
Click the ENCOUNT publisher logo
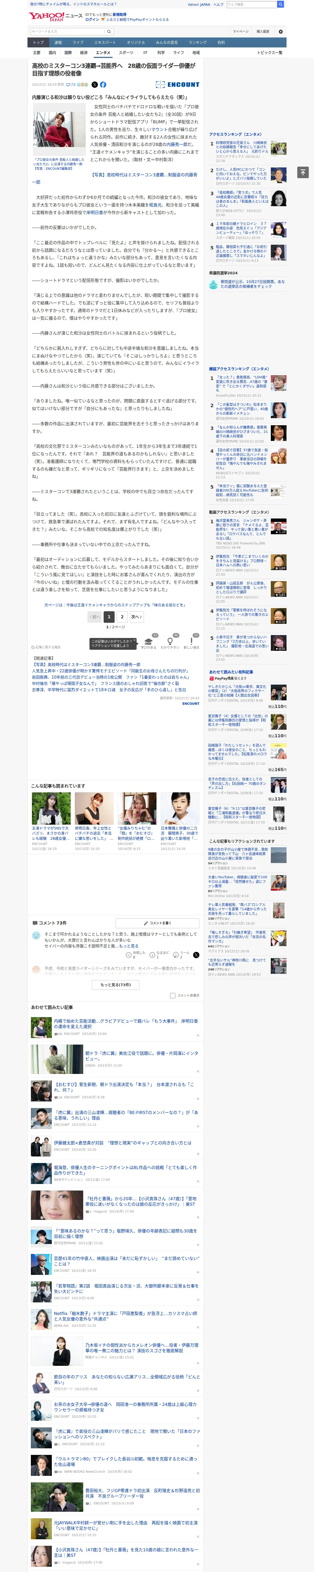(177, 85)
